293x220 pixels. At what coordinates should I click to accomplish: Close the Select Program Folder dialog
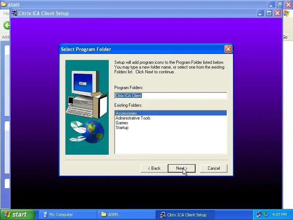coord(228,49)
